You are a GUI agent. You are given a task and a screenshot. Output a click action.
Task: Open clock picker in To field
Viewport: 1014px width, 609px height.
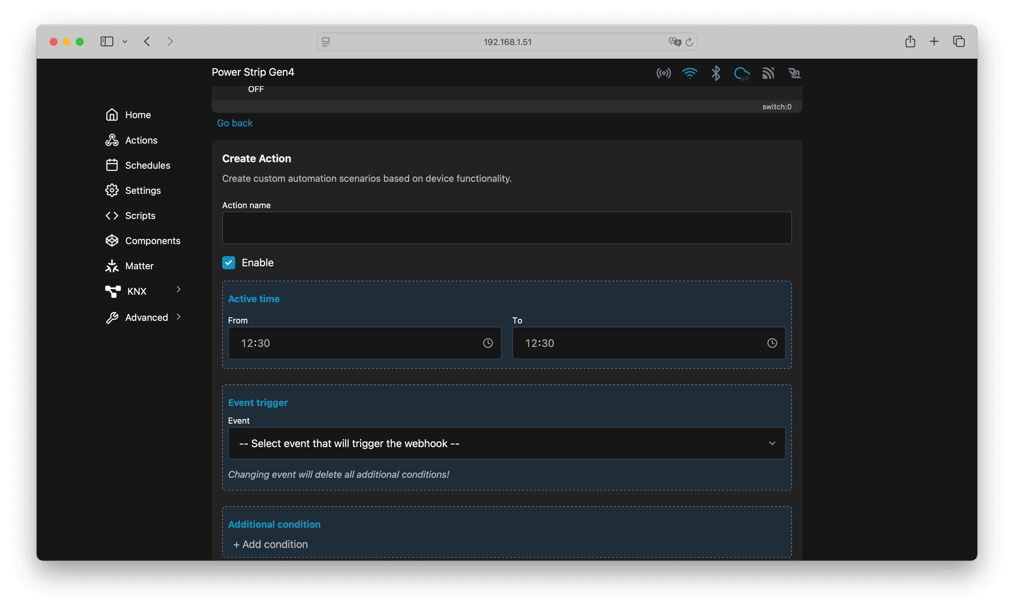[772, 343]
